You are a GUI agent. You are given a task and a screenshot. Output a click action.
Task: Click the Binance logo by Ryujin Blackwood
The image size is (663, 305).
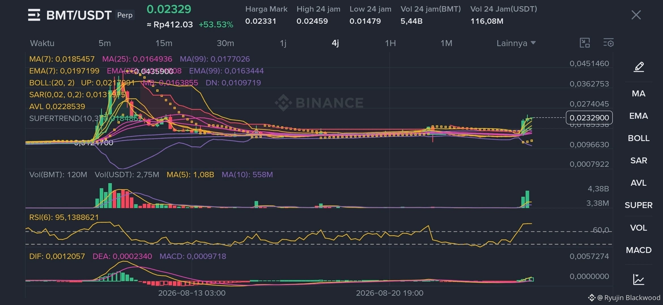click(x=592, y=298)
